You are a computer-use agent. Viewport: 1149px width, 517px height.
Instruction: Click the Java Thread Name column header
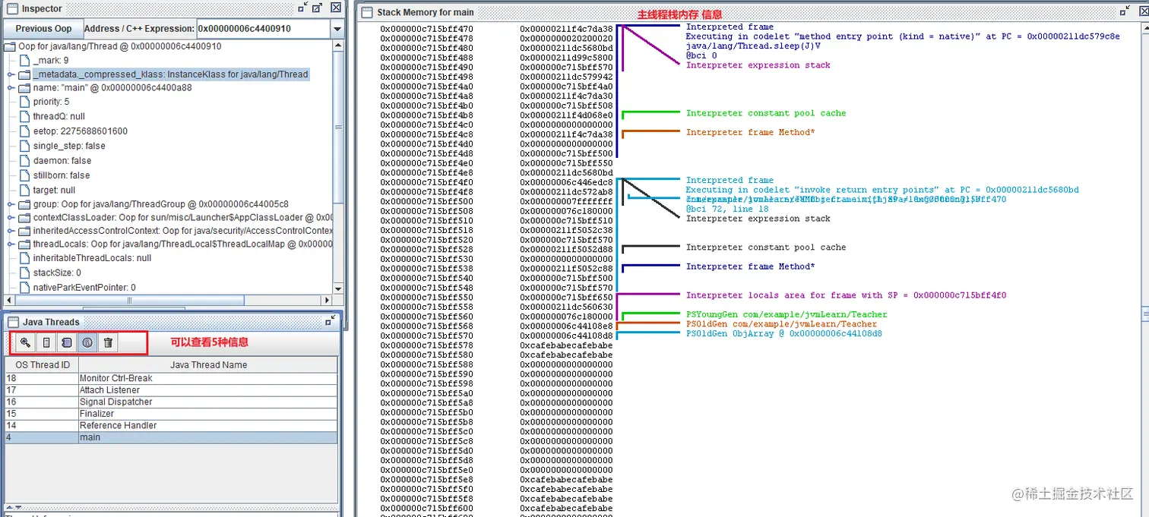point(208,365)
